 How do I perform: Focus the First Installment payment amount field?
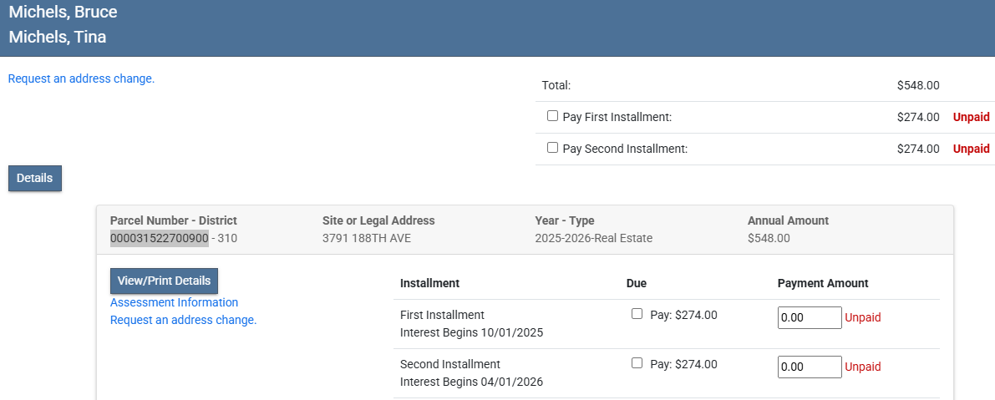(x=809, y=318)
